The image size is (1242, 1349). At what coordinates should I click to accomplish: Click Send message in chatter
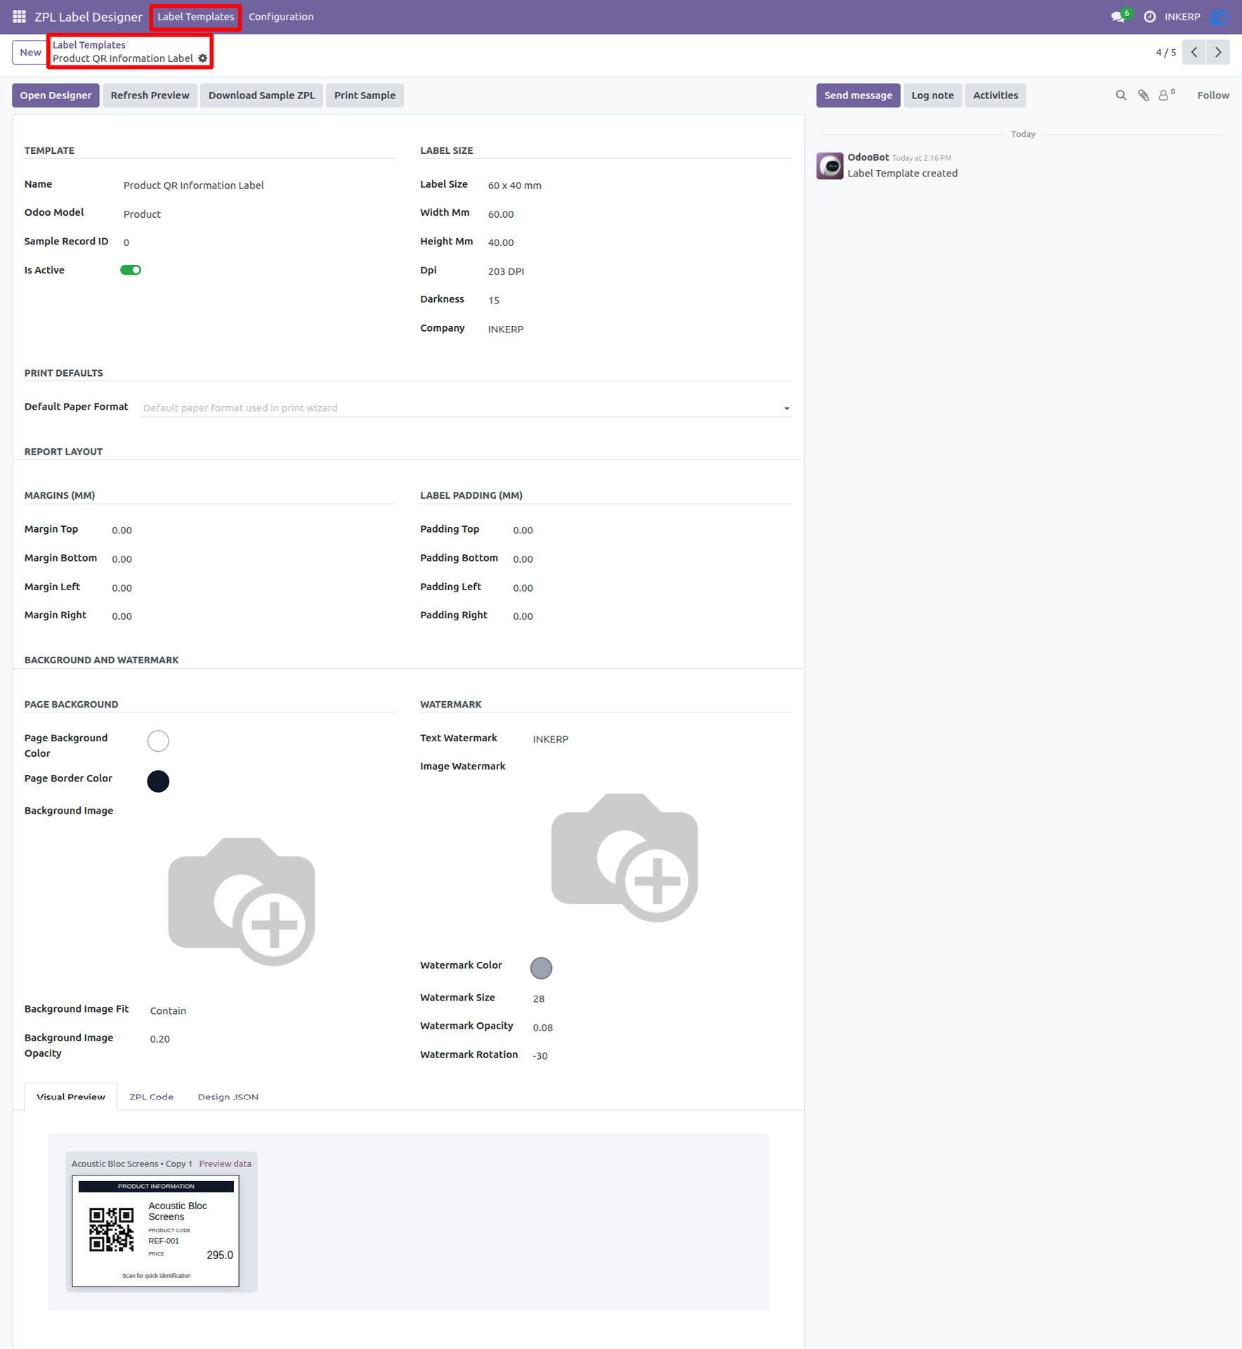858,96
